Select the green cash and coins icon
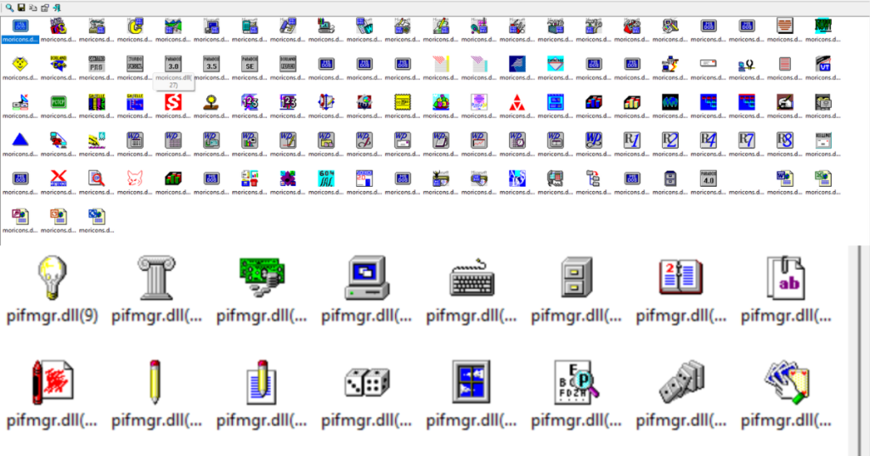The image size is (870, 456). pos(262,278)
